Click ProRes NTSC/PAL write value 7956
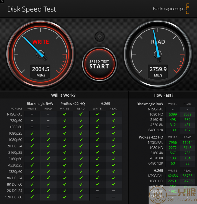This screenshot has height=204, width=197. point(173,143)
